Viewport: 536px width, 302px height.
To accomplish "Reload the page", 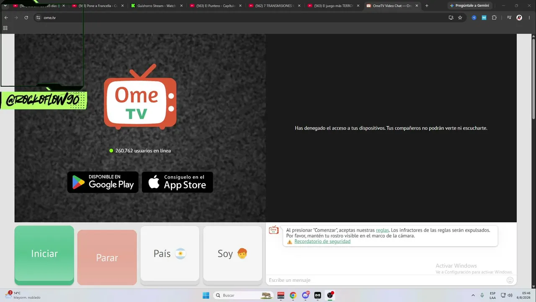I will click(x=26, y=18).
